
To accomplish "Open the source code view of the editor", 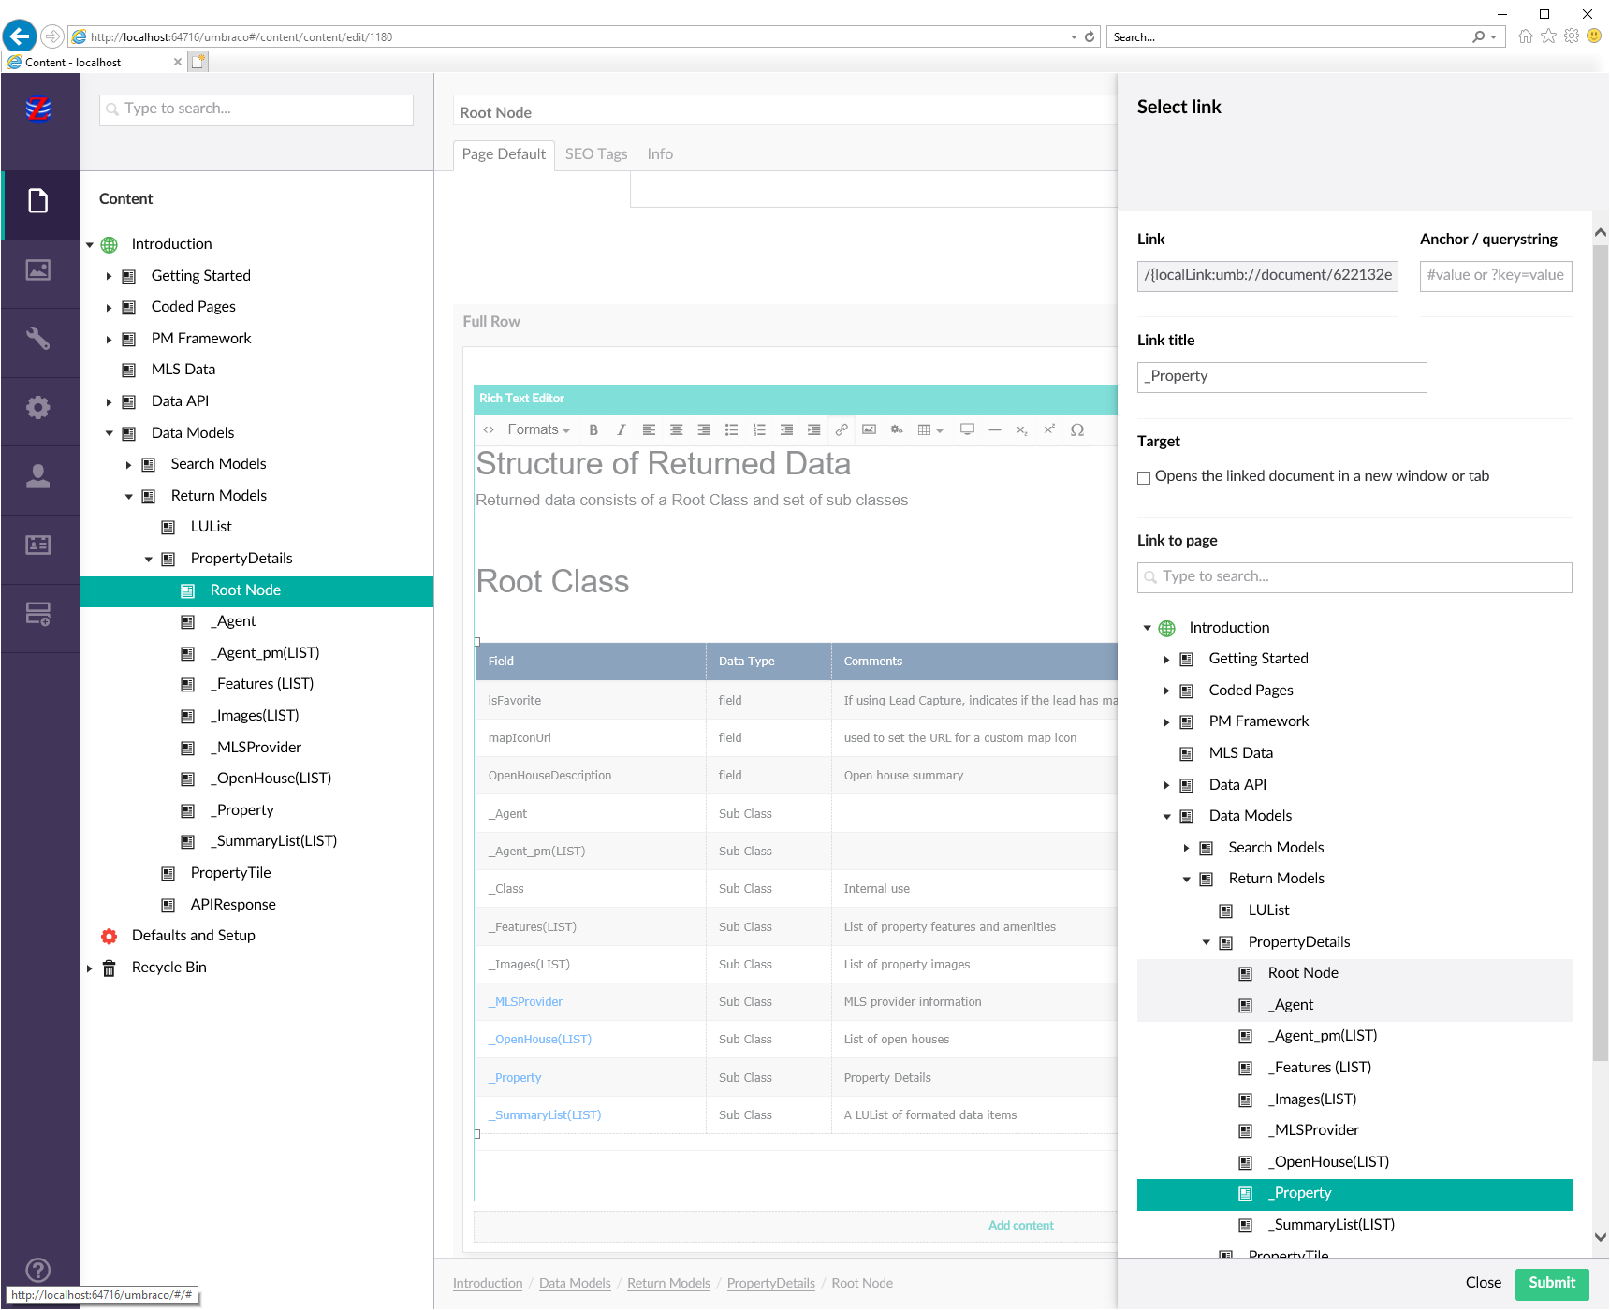I will [489, 430].
